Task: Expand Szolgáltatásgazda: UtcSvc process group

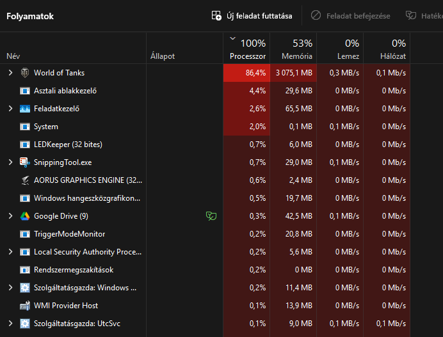Action: [x=10, y=324]
